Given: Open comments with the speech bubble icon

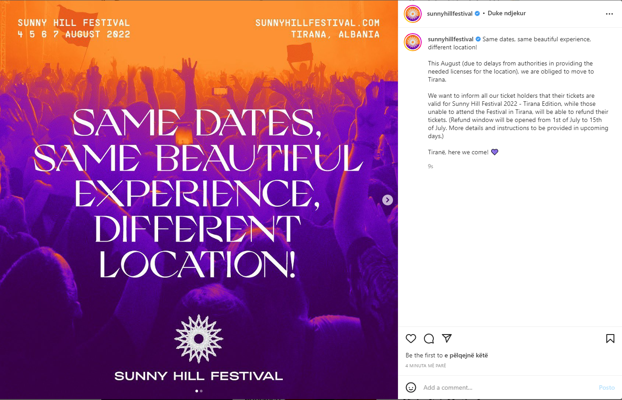Looking at the screenshot, I should (x=429, y=339).
